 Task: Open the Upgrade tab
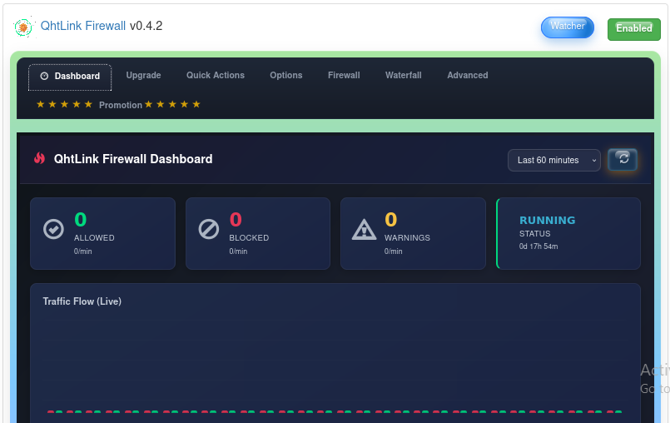[143, 75]
